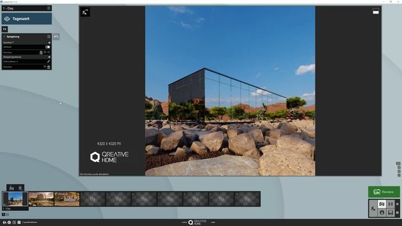
Task: Open the Tageszeit style button
Action: click(x=26, y=19)
